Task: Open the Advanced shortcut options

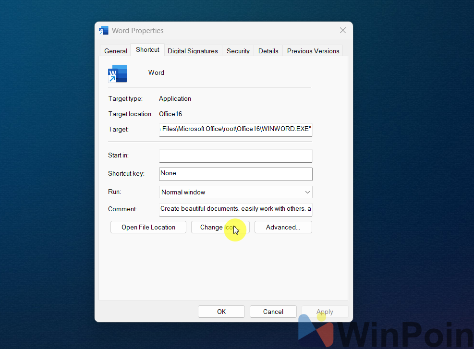Action: click(x=283, y=227)
